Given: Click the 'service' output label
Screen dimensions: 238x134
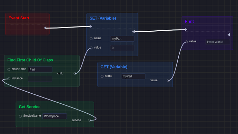Looking at the screenshot, I should click(x=76, y=120).
